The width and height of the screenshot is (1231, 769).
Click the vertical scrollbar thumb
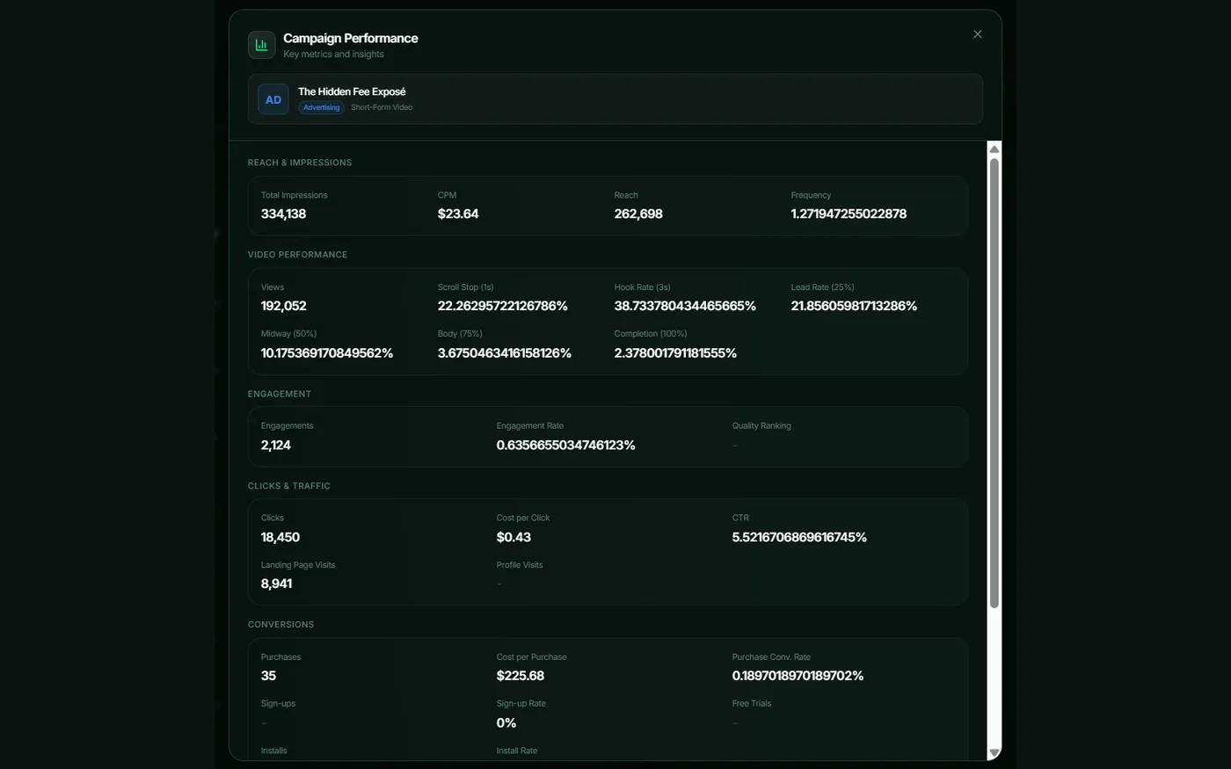pos(994,382)
